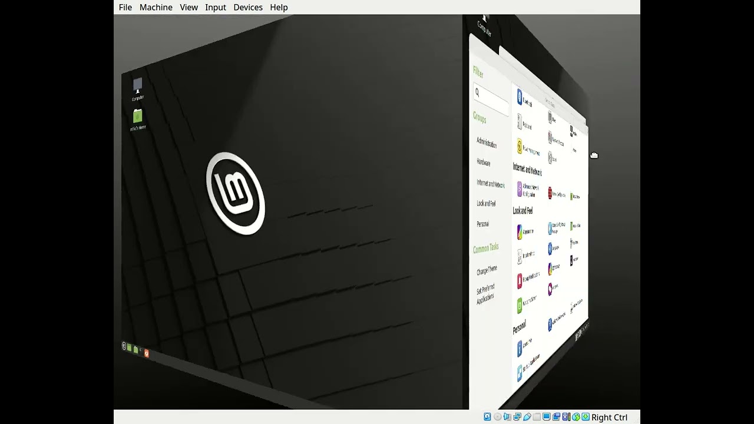This screenshot has height=424, width=754.
Task: Select the Administration group in settings sidebar
Action: [487, 143]
